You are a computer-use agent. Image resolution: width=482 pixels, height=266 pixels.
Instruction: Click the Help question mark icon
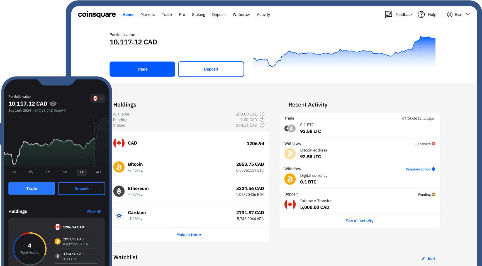[x=421, y=14]
